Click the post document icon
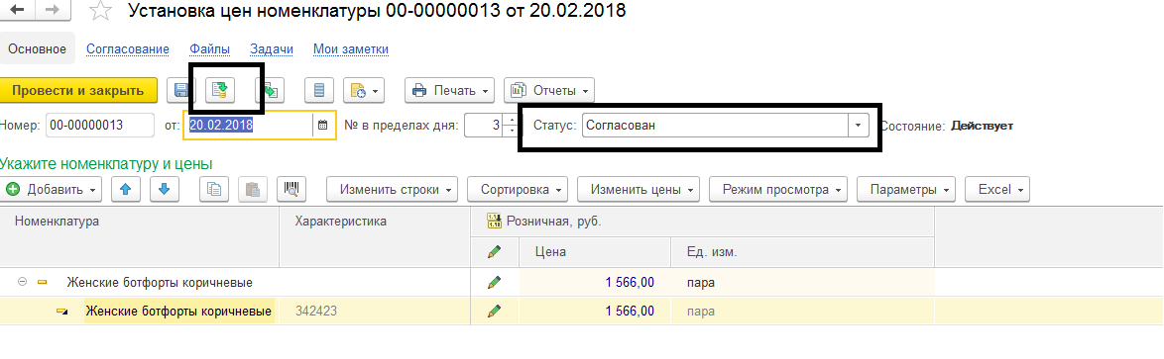Screen dimensions: 1164x359 tap(220, 91)
